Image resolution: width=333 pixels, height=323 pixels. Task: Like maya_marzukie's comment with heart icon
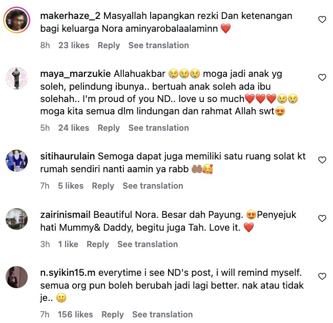[322, 77]
